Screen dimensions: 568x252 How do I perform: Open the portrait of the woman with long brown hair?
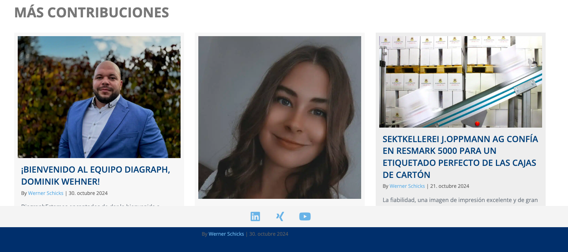tap(280, 117)
